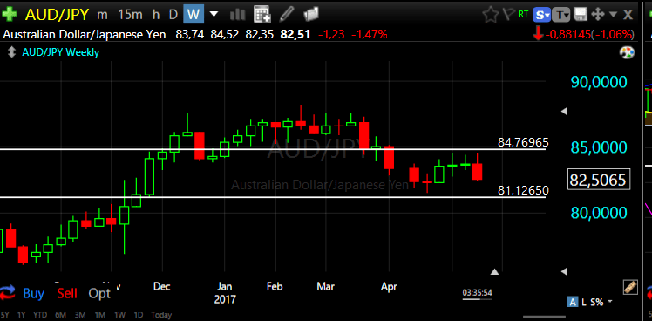Click the 80,0000 price axis label

pyautogui.click(x=598, y=213)
